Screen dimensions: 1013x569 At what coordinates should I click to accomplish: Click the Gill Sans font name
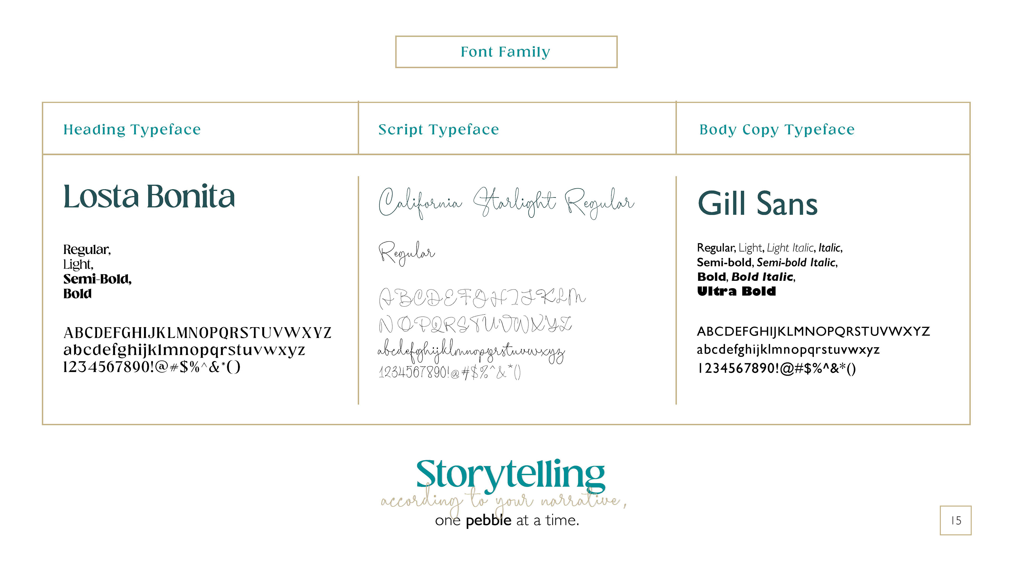coord(757,203)
